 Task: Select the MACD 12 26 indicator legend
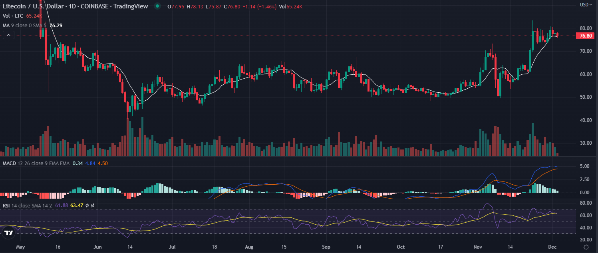pos(36,163)
